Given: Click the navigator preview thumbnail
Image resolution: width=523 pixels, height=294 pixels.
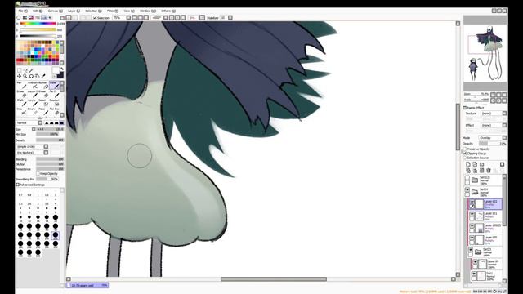Looking at the screenshot, I should pyautogui.click(x=485, y=53).
